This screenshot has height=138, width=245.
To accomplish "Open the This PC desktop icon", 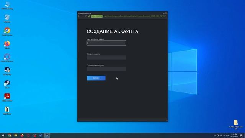I will [7, 5].
